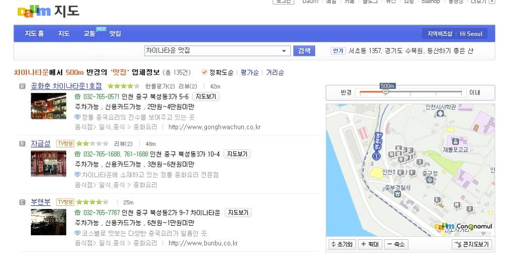Open the www.bunbu.co.kr website link
This screenshot has height=255, width=518.
[203, 243]
